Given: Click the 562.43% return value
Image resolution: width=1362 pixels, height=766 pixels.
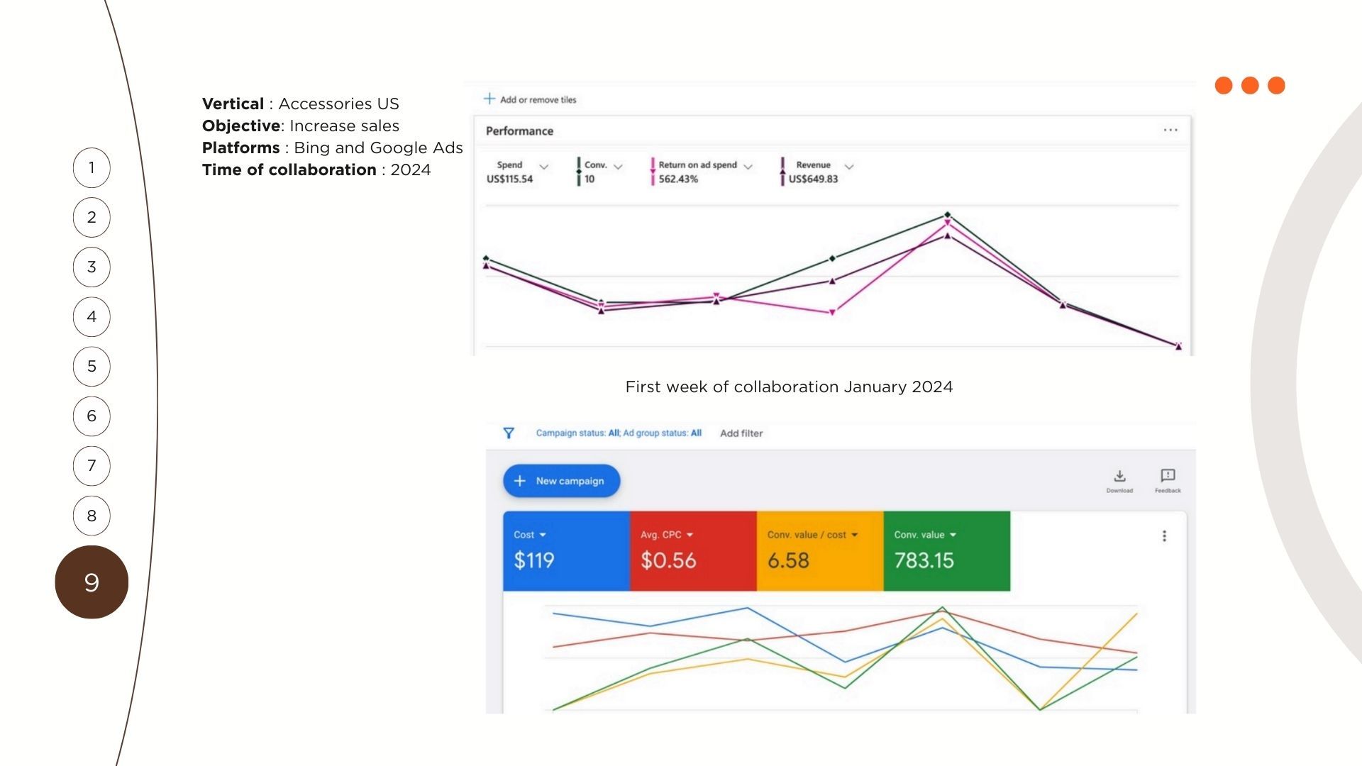Looking at the screenshot, I should click(x=678, y=179).
